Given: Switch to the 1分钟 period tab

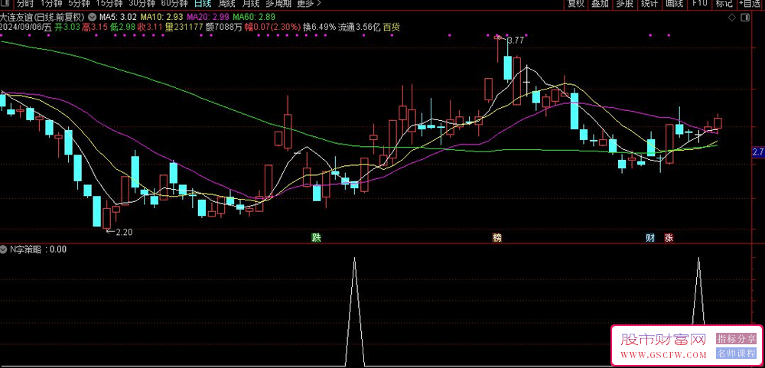Looking at the screenshot, I should [x=52, y=3].
